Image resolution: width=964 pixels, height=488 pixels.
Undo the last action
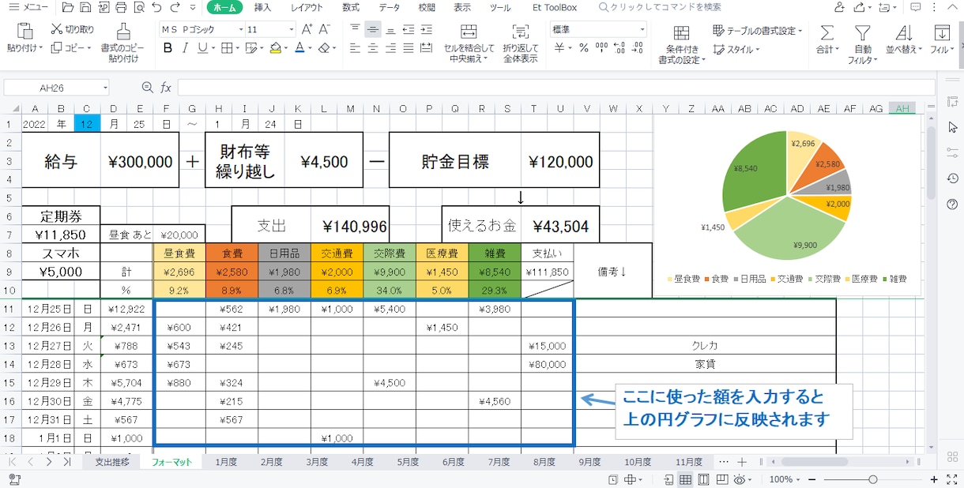pos(156,8)
